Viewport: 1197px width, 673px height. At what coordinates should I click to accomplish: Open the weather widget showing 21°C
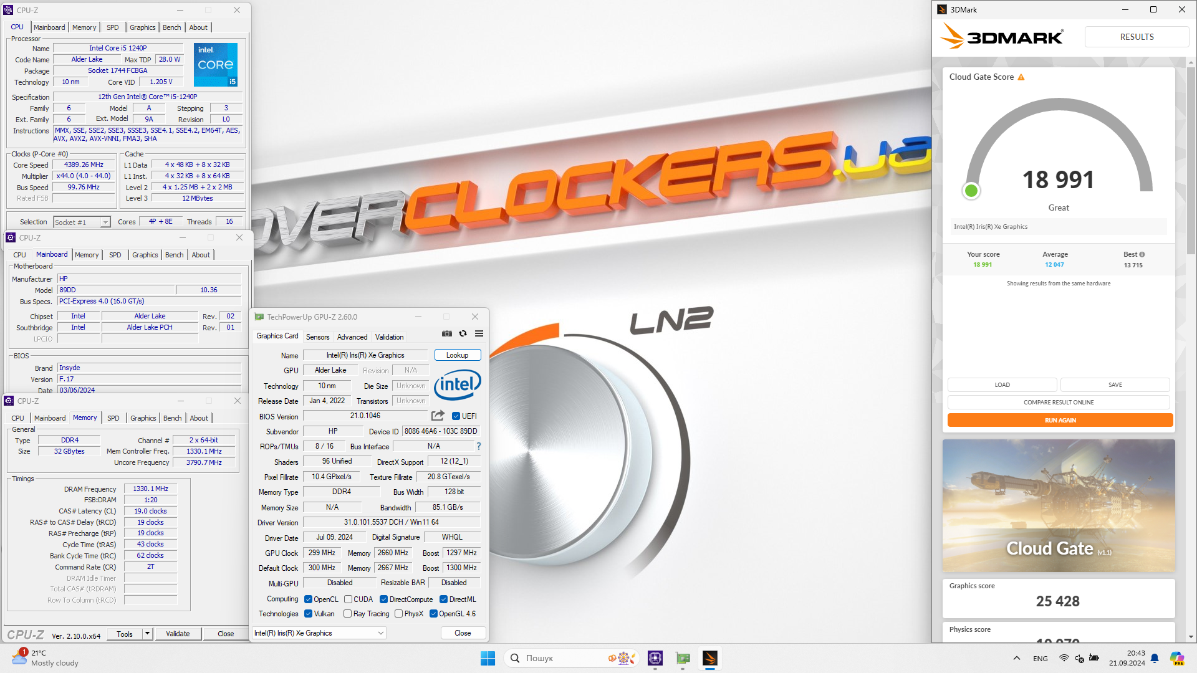point(45,658)
